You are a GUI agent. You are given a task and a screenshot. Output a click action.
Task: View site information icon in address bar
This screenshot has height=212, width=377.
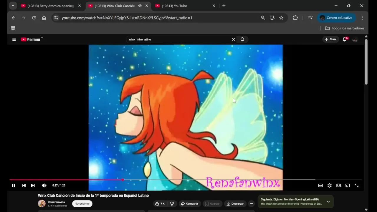pyautogui.click(x=56, y=18)
